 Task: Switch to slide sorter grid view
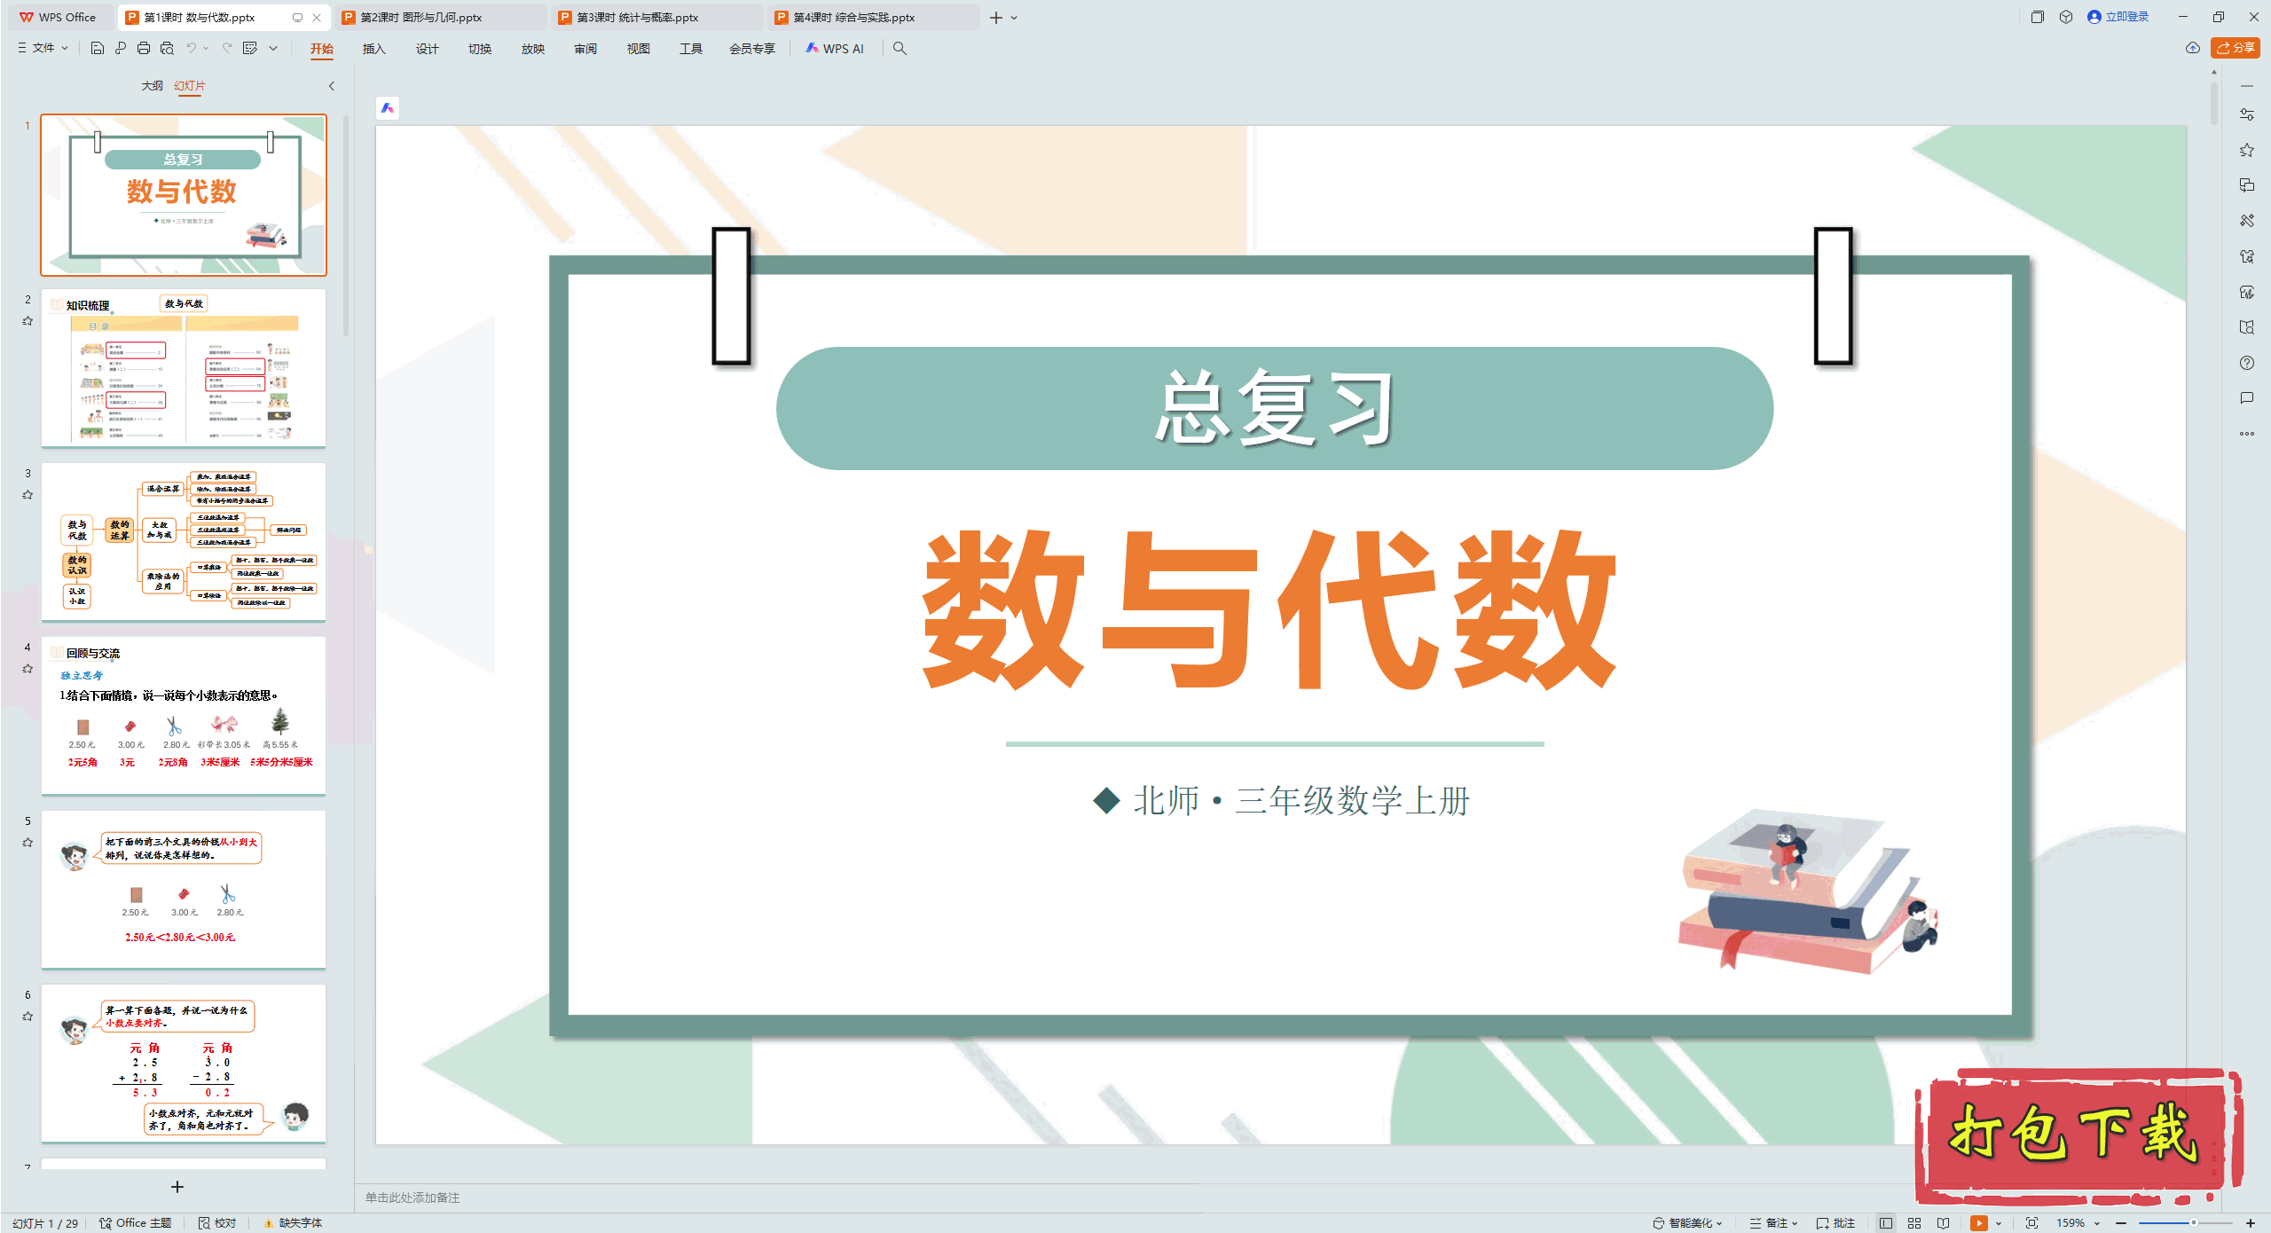[1914, 1223]
